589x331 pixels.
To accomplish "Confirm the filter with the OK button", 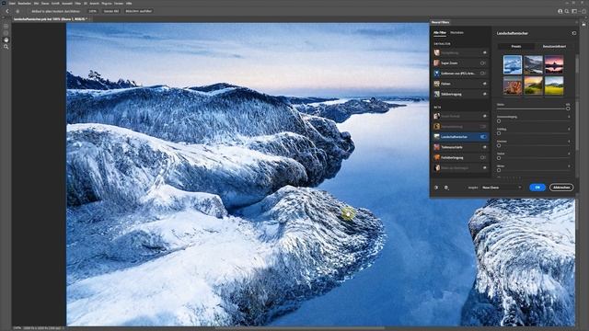I will [x=537, y=188].
